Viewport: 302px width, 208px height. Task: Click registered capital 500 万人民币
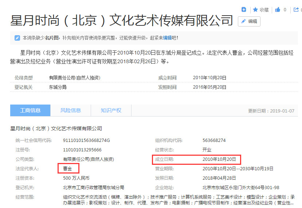[76, 178]
